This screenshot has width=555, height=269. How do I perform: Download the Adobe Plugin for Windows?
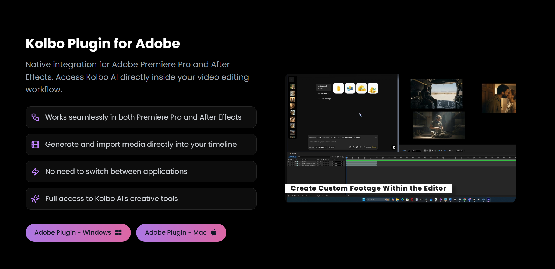(78, 233)
